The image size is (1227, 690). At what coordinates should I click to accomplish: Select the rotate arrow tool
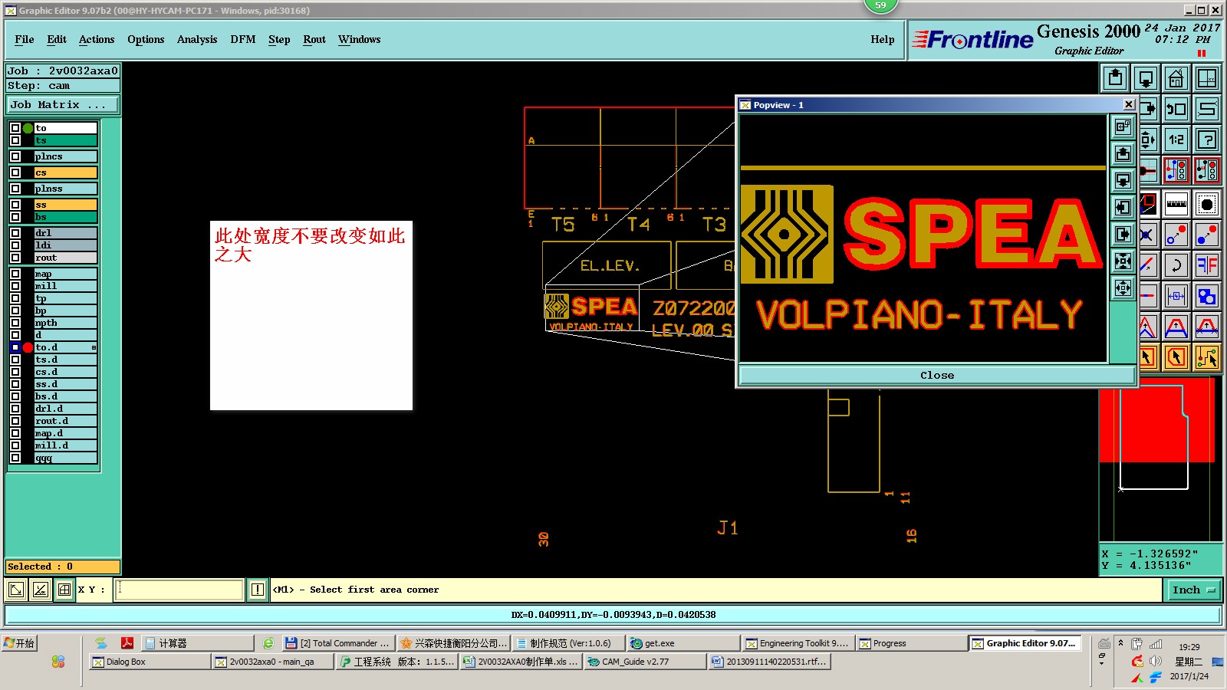(x=1176, y=265)
